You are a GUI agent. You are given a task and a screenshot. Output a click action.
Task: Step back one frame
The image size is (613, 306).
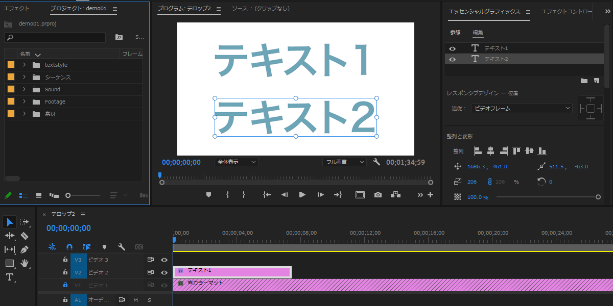pyautogui.click(x=285, y=194)
